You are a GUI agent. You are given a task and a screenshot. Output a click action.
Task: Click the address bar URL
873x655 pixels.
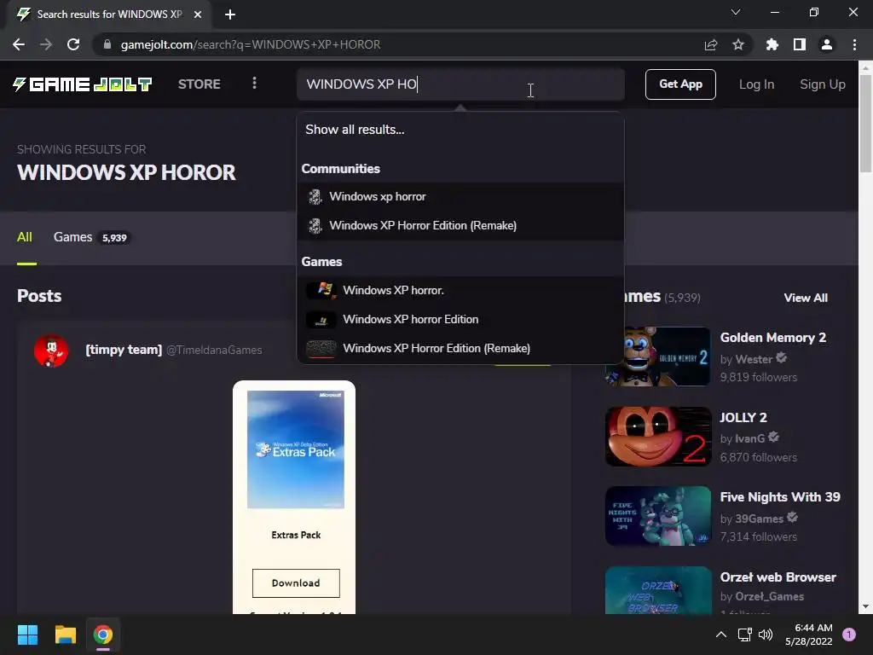click(x=251, y=44)
